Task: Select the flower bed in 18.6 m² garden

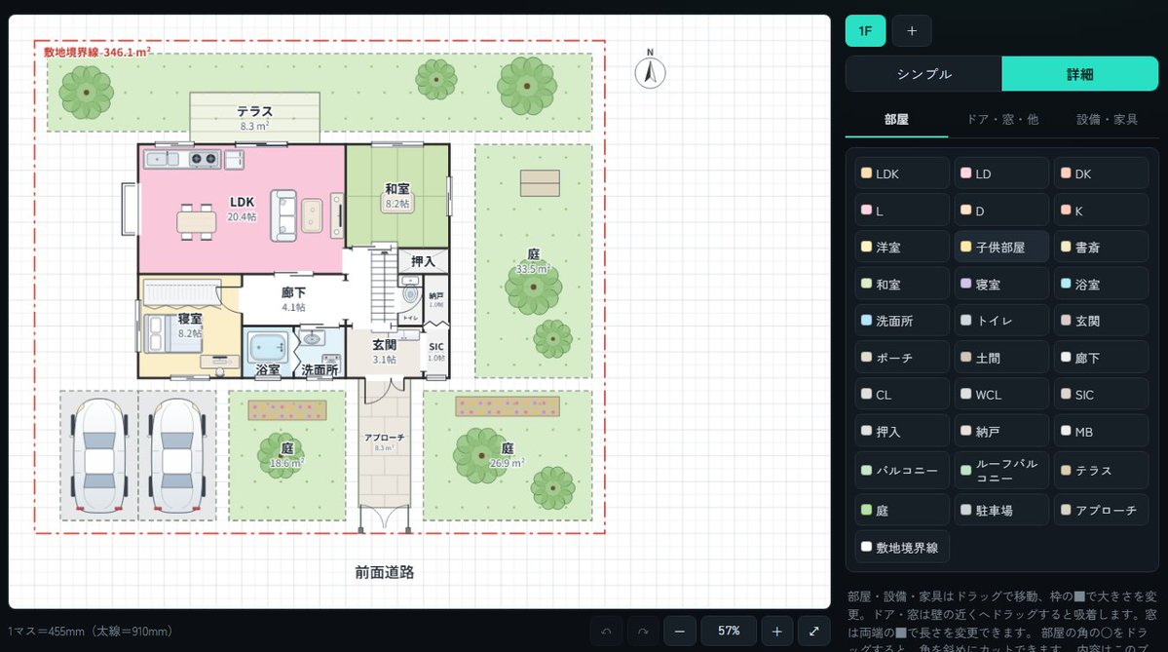Action: click(286, 410)
